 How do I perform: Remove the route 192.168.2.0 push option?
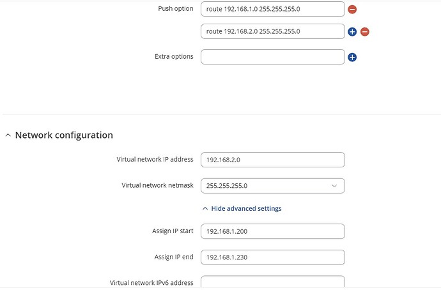click(x=365, y=32)
